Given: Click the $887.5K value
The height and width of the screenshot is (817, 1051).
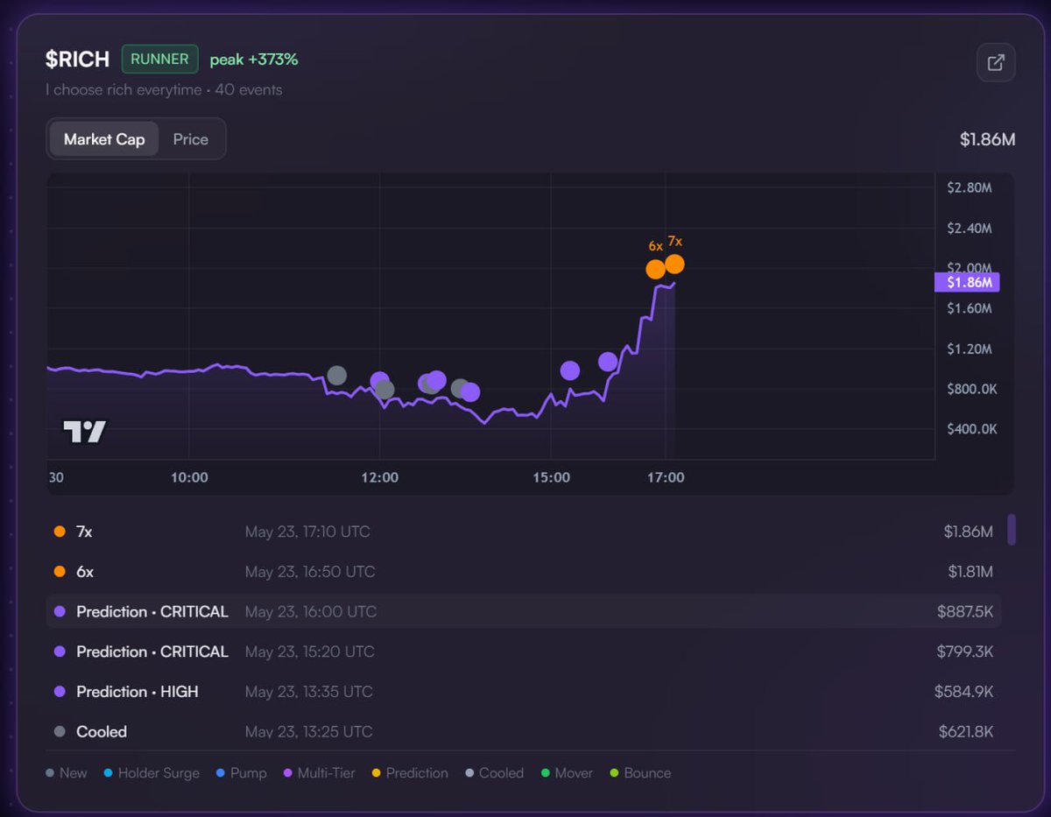Looking at the screenshot, I should coord(965,612).
